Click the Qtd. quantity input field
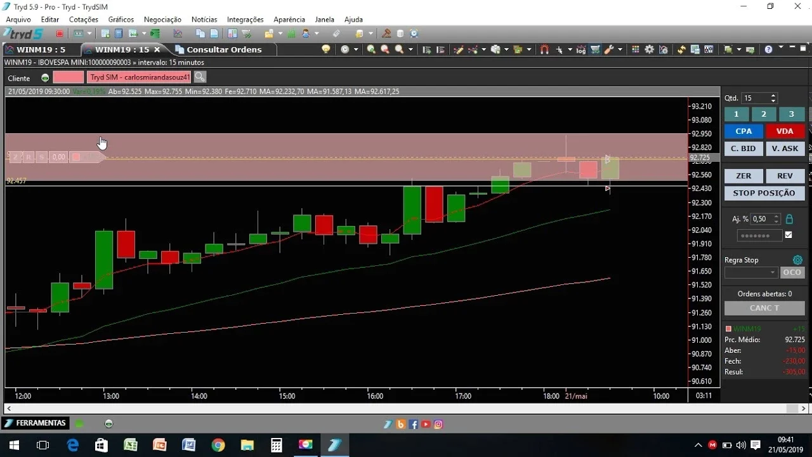The height and width of the screenshot is (457, 812). 759,98
